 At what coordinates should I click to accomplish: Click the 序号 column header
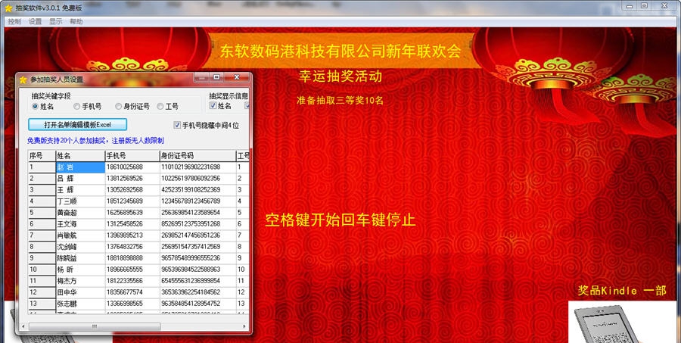[x=42, y=156]
